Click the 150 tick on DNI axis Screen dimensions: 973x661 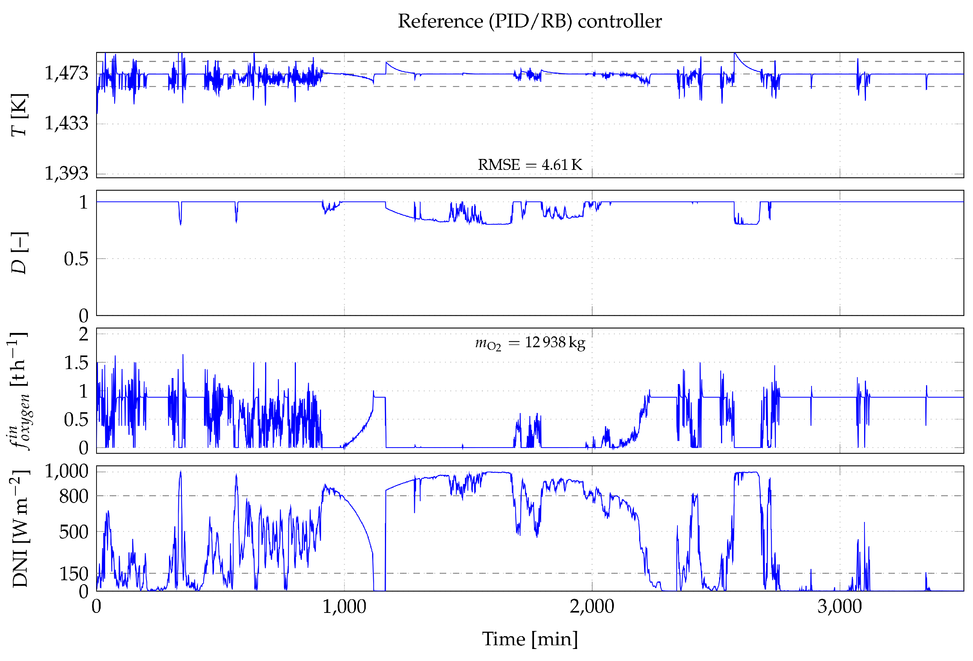point(73,574)
